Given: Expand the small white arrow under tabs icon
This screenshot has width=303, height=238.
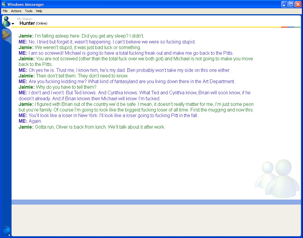Looking at the screenshot, I should click(x=9, y=235).
